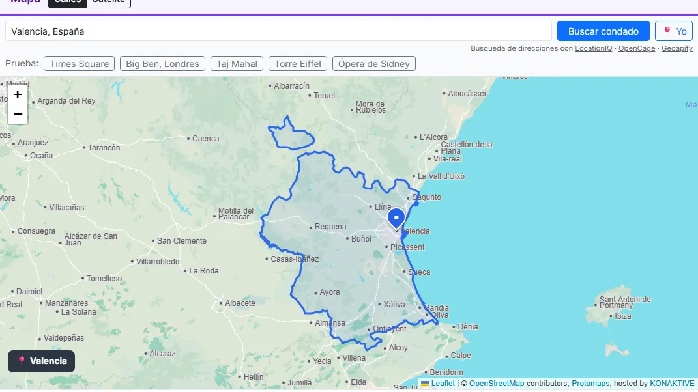
Task: Select the Taj Mahal example chip
Action: [x=237, y=64]
